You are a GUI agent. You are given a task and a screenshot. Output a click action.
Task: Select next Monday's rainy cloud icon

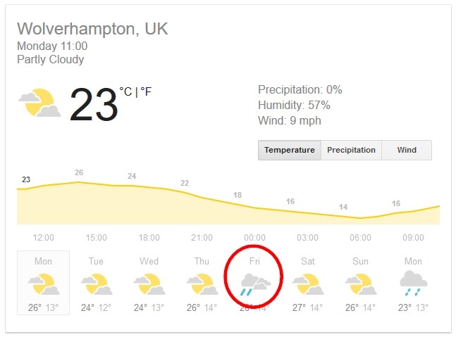tap(414, 284)
